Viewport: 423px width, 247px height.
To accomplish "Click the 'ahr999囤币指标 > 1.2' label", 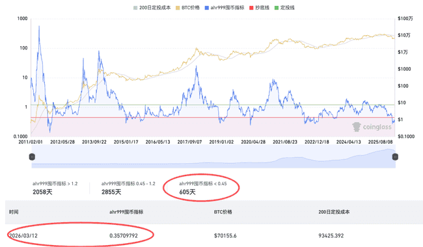I will pos(55,184).
